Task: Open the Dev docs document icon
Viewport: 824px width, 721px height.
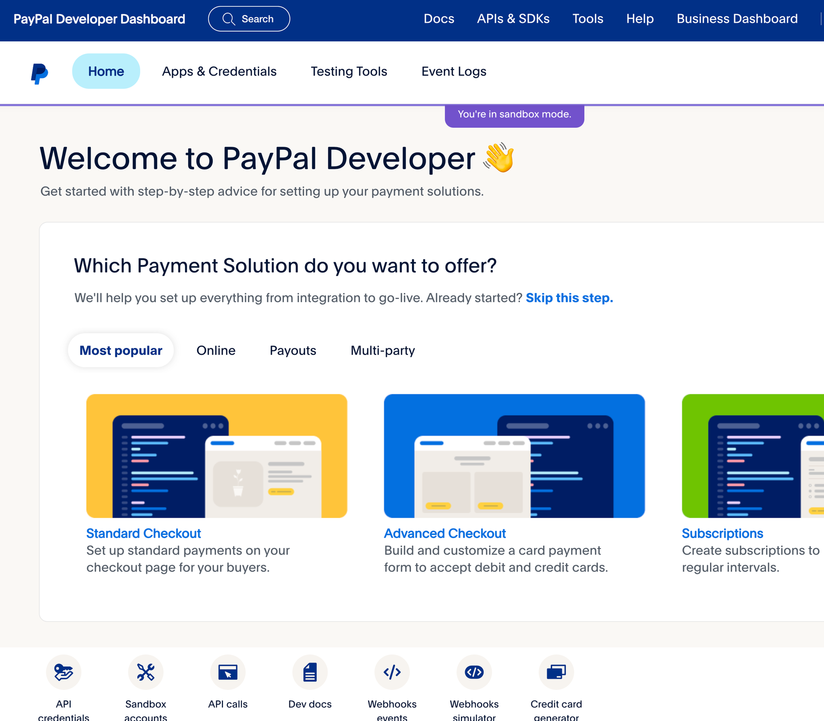Action: [310, 672]
